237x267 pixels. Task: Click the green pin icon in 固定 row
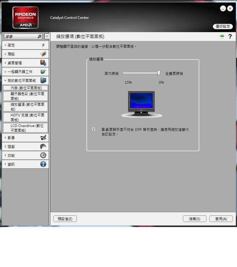pos(43,45)
